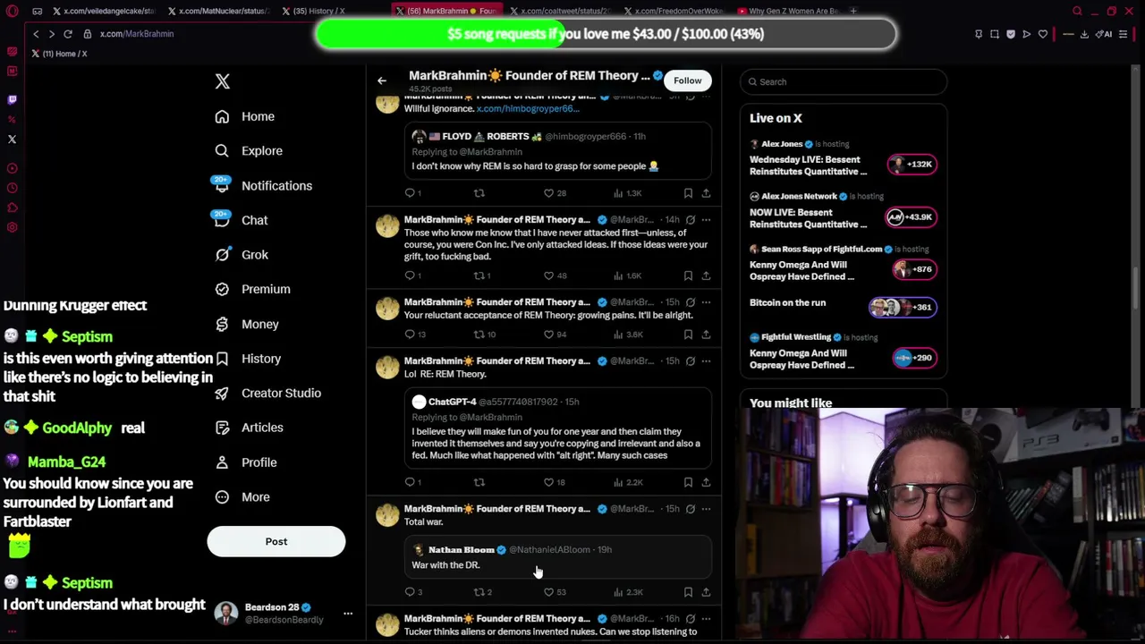Click the Profile person icon in the sidebar
This screenshot has width=1145, height=644.
[222, 462]
